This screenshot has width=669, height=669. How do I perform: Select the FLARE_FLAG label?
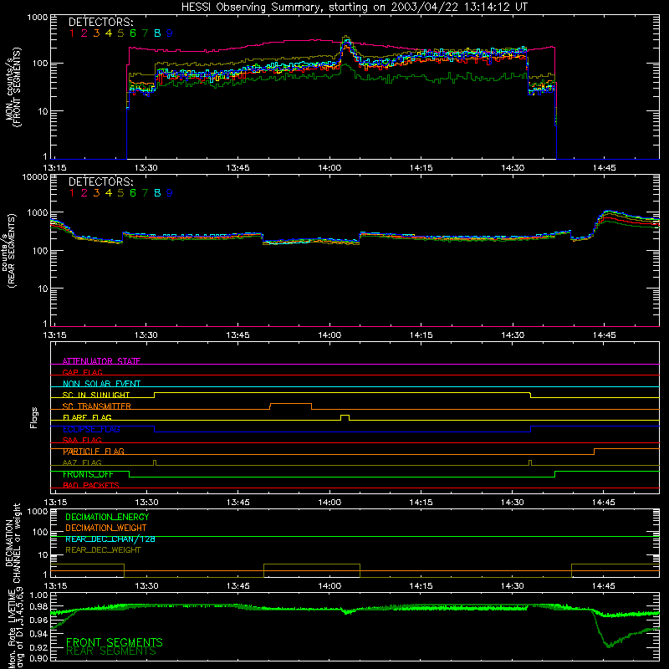click(x=87, y=417)
